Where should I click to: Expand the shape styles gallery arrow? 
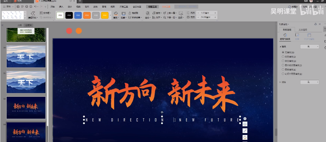tap(111, 16)
